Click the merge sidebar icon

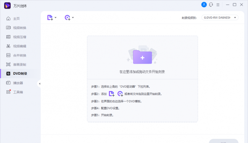point(8,55)
